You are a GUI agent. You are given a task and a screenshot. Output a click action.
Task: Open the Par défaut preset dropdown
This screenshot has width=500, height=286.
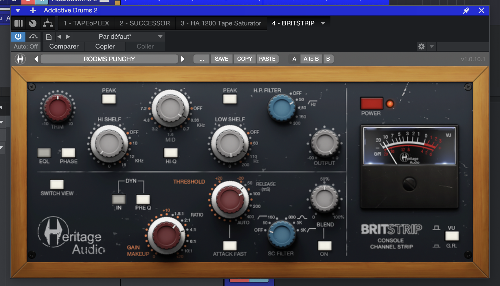click(118, 37)
